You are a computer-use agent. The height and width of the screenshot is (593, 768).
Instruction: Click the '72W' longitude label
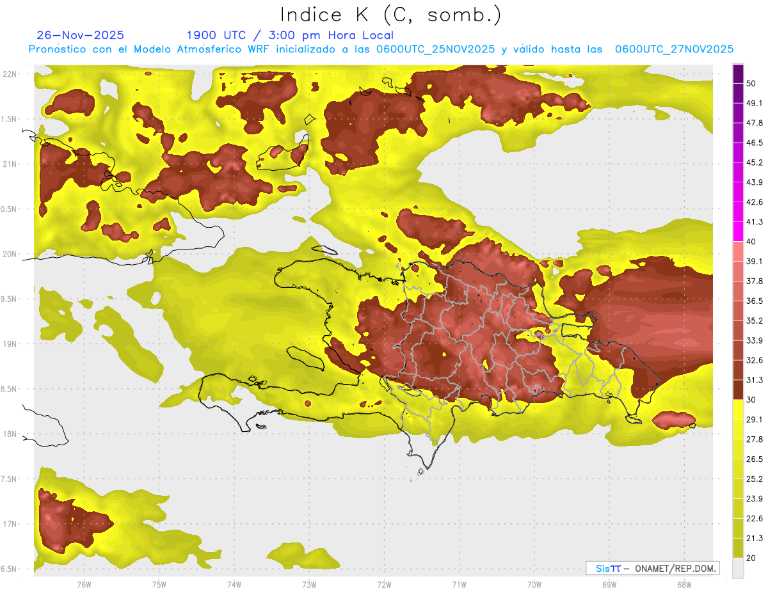pyautogui.click(x=384, y=584)
